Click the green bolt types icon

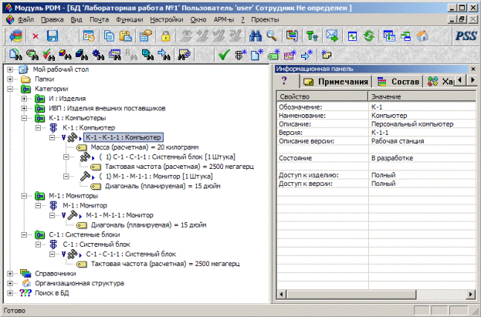click(312, 36)
